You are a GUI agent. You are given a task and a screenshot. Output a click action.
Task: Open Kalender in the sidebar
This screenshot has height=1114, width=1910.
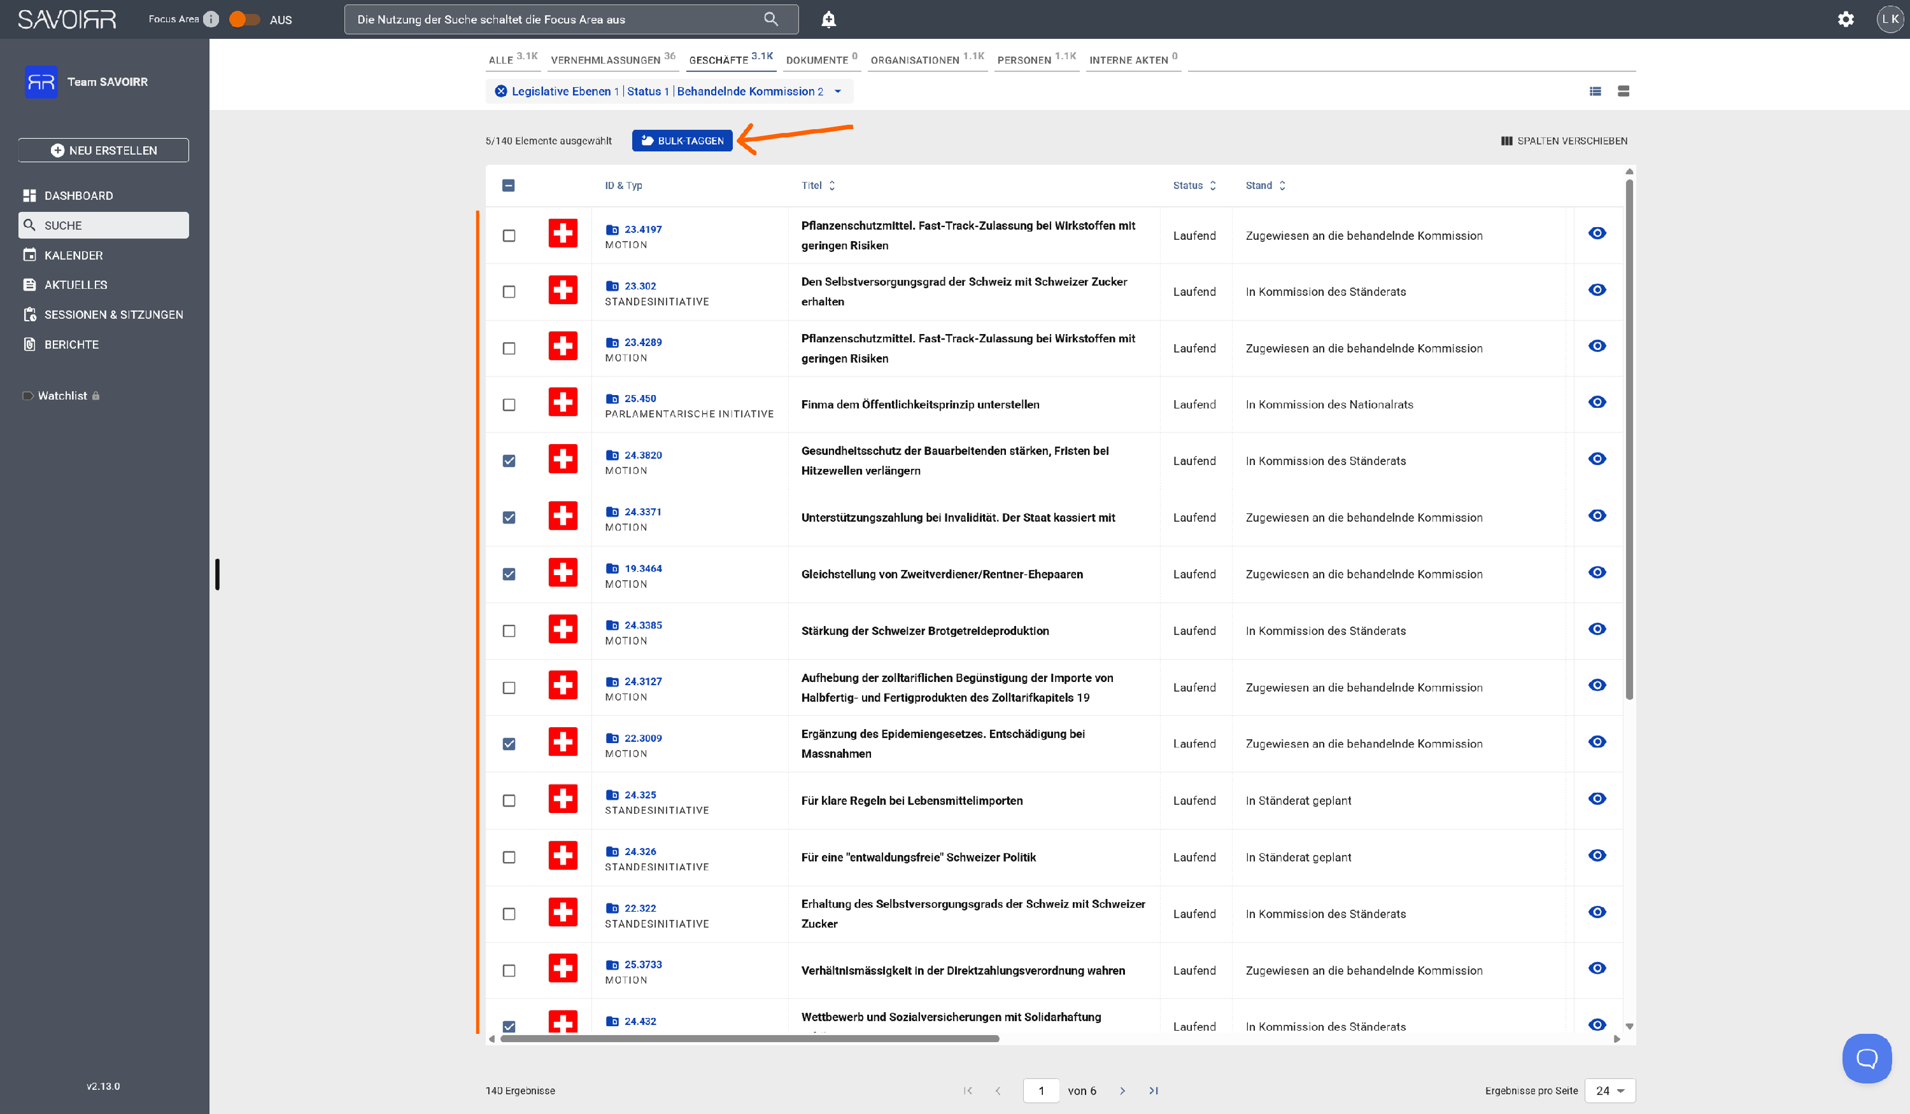(73, 255)
